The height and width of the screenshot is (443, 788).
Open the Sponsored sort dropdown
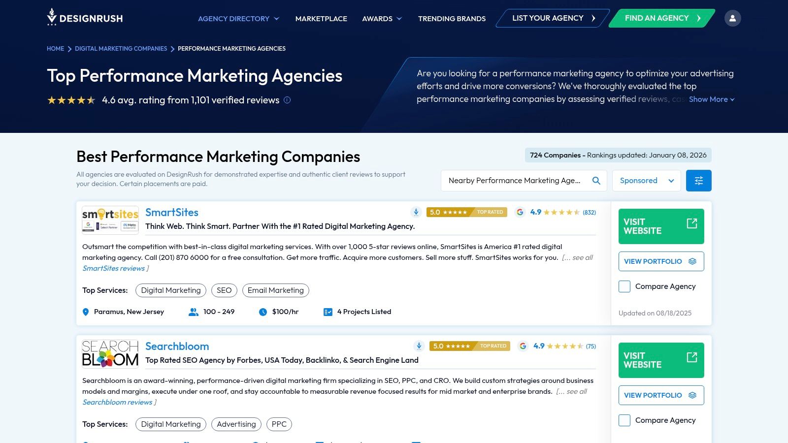(647, 181)
